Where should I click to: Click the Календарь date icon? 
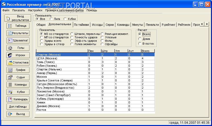pos(10,99)
